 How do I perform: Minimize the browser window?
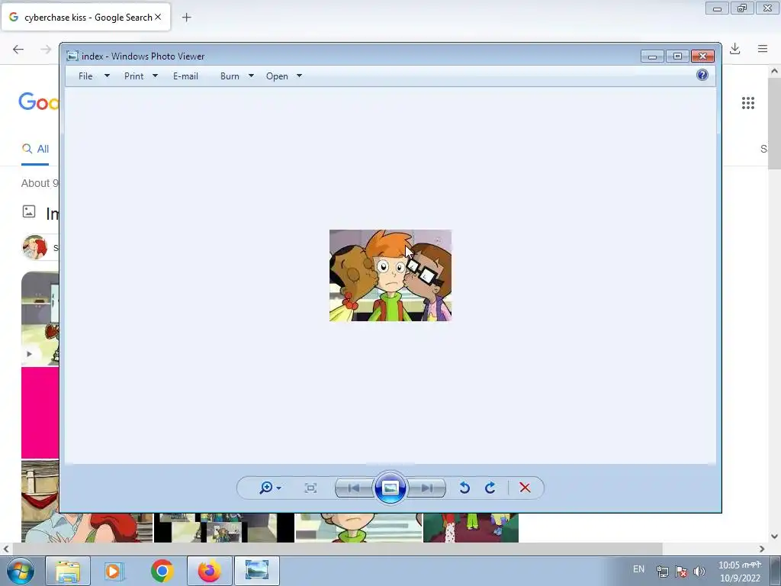tap(717, 8)
